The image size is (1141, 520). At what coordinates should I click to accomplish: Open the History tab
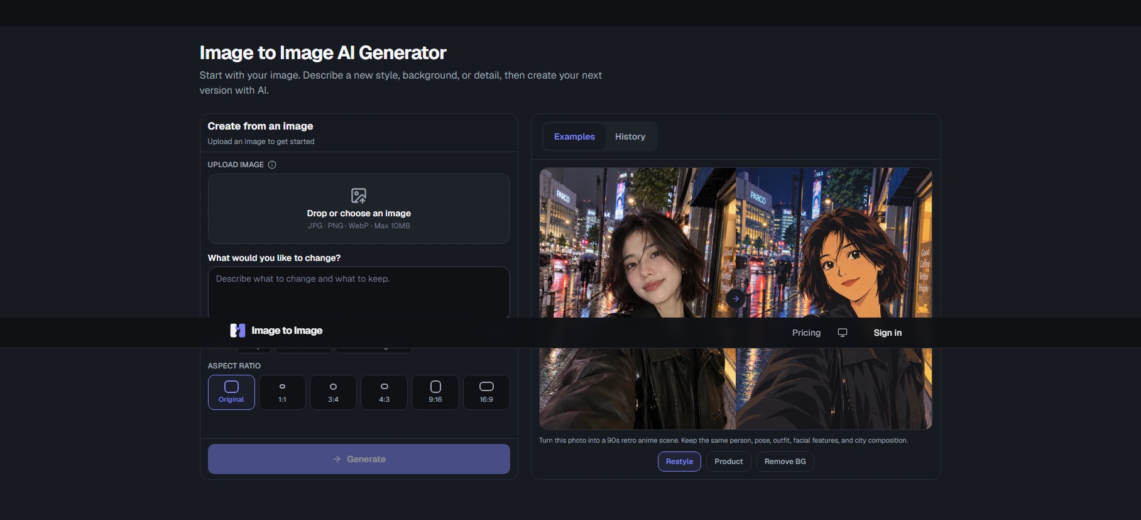click(x=630, y=136)
